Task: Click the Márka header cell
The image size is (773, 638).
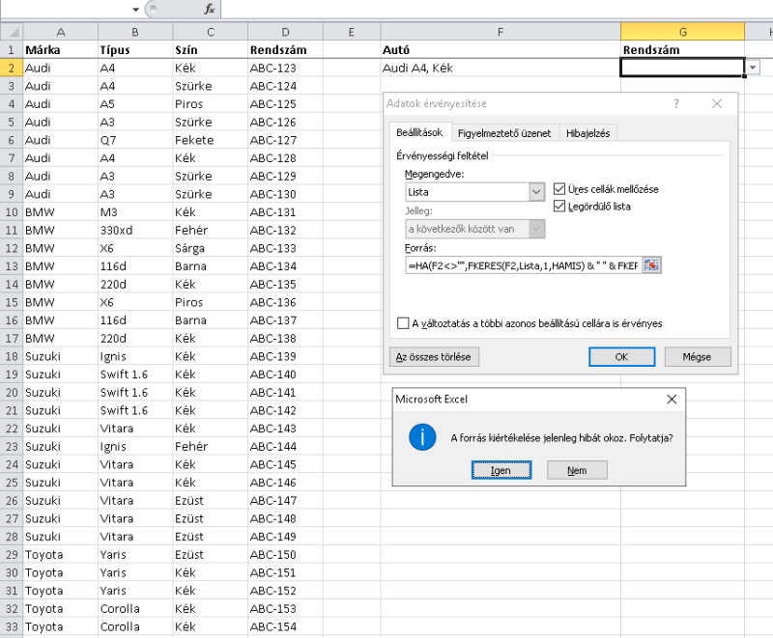Action: click(x=61, y=50)
